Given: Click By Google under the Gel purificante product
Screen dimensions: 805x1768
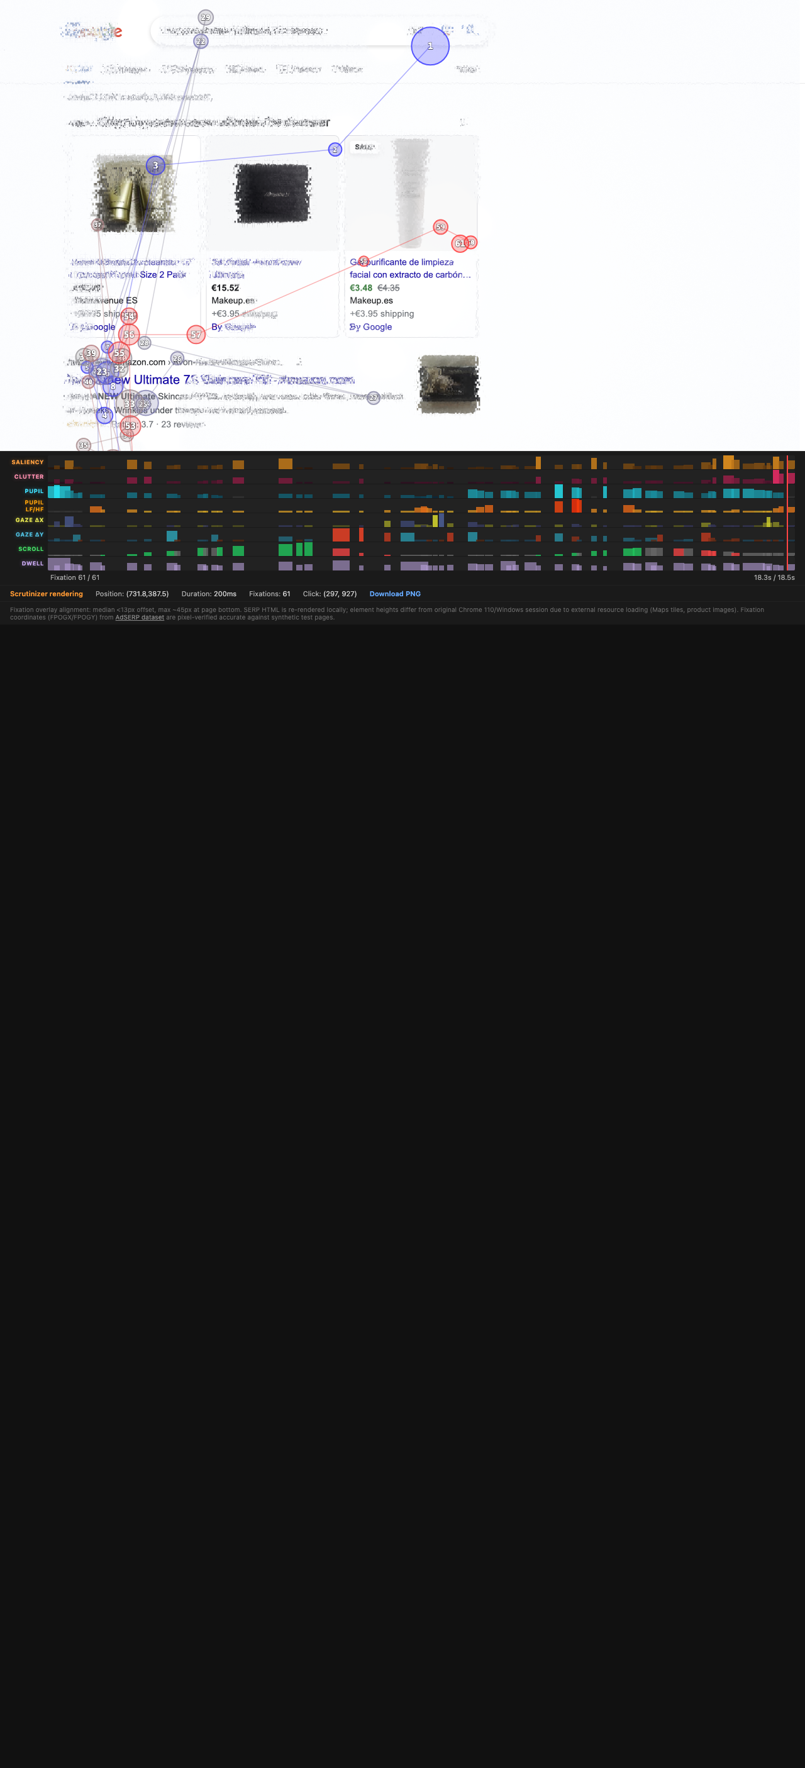Looking at the screenshot, I should point(370,328).
